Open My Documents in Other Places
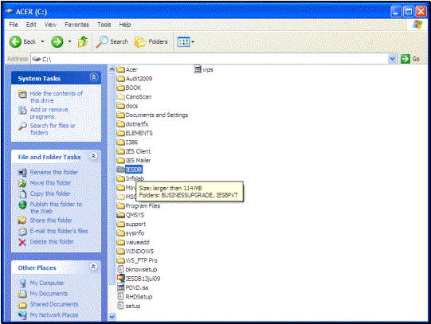 (x=49, y=294)
